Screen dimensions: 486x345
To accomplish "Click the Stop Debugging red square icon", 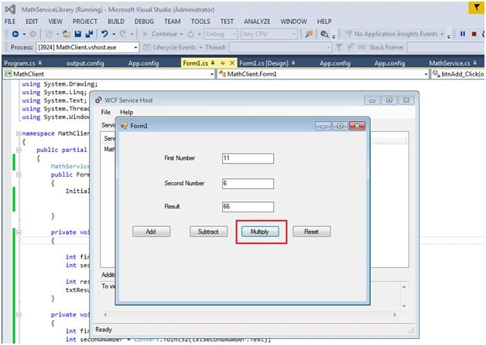I will [x=474, y=34].
